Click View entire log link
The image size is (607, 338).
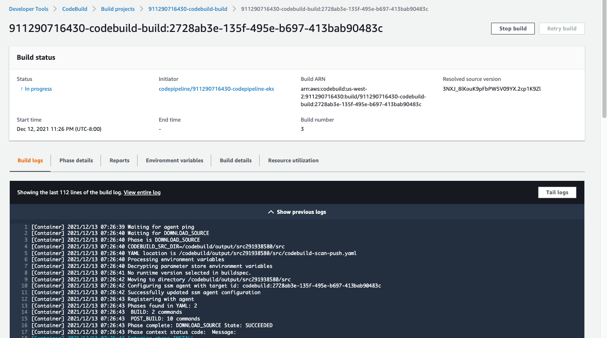pyautogui.click(x=142, y=192)
